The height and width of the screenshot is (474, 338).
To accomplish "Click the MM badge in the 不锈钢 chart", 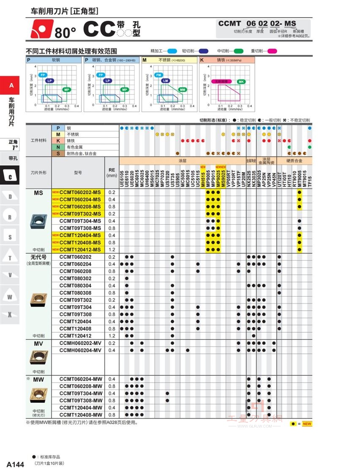I will point(183,89).
